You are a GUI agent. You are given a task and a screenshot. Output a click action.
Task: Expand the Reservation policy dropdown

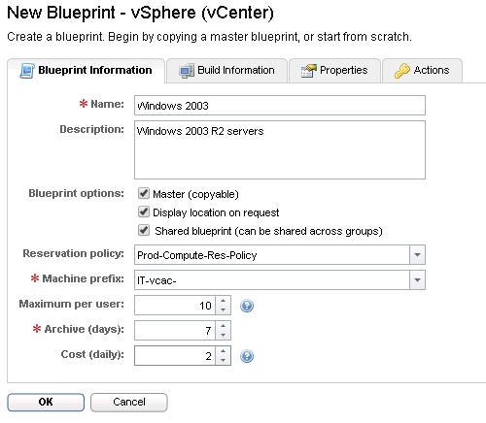pyautogui.click(x=417, y=255)
